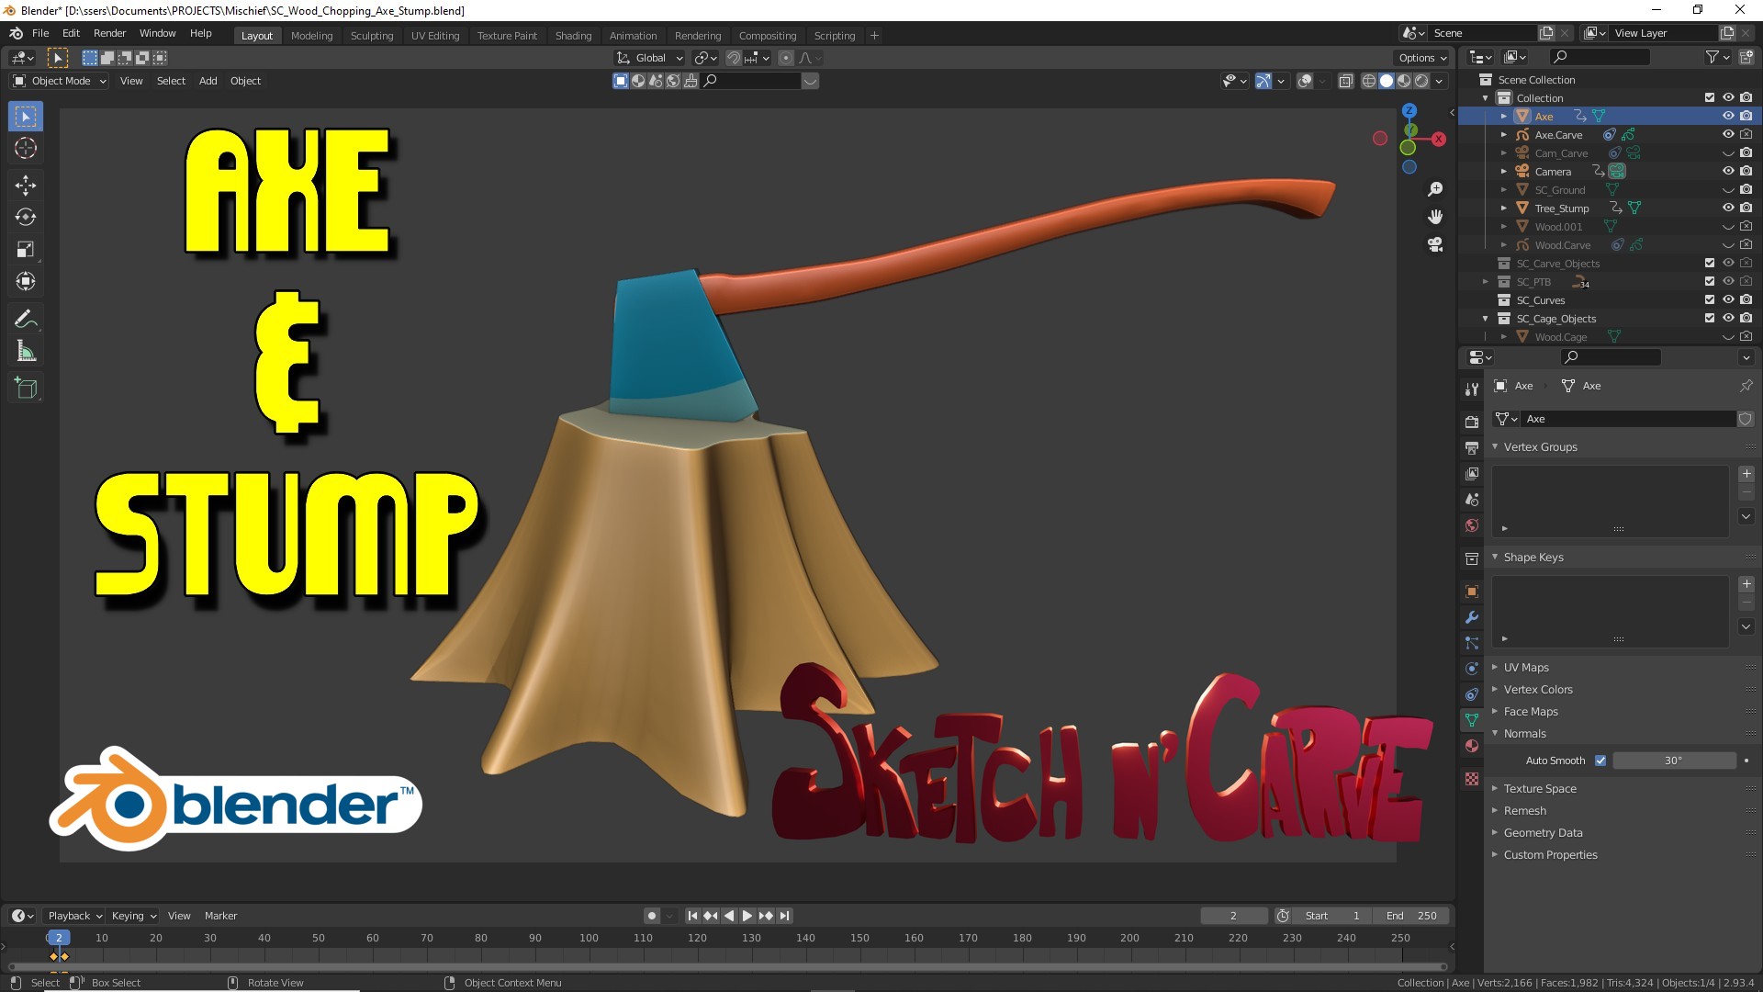Switch to rendered viewport shading
The width and height of the screenshot is (1763, 992).
click(1421, 81)
